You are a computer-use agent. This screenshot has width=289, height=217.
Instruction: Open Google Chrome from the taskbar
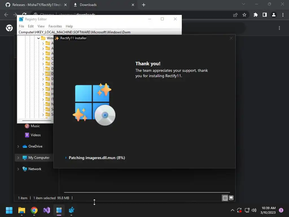pos(34,210)
